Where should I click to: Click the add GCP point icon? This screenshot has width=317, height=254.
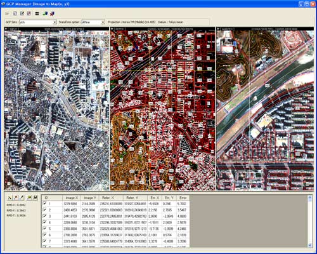[10, 197]
